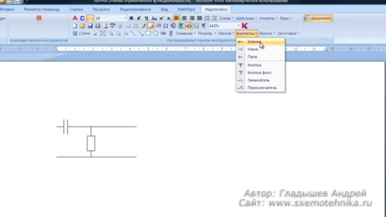Click the red K icon in toolbar
Image resolution: width=386 pixels, height=217 pixels.
[245, 26]
